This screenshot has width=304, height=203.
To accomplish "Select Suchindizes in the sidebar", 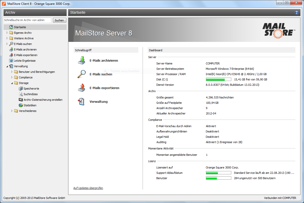I will (30, 94).
